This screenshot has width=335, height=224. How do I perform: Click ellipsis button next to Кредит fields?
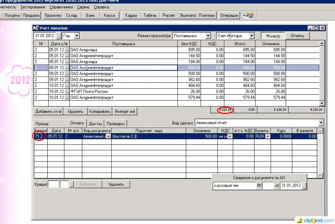[72, 184]
